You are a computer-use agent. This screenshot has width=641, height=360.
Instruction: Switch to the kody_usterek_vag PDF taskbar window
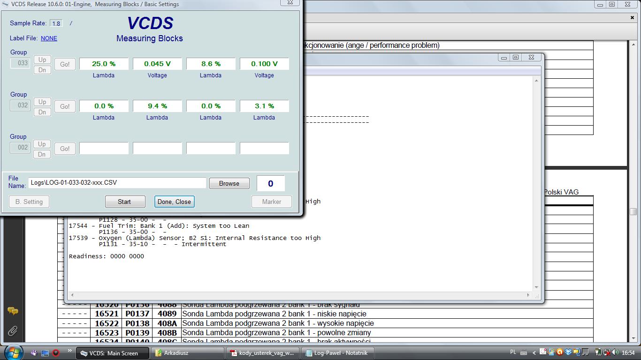click(x=263, y=353)
